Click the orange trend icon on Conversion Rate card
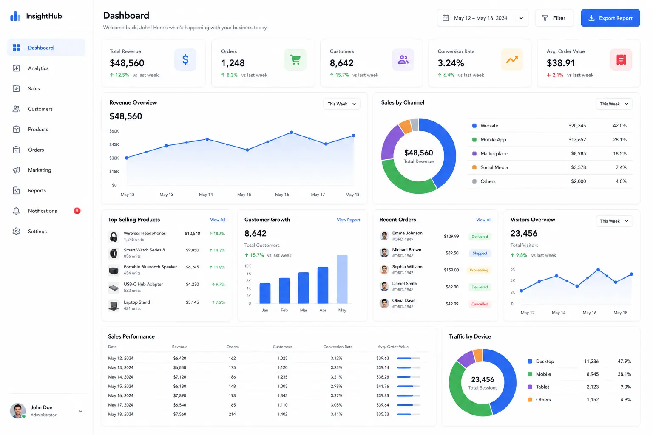 click(512, 59)
